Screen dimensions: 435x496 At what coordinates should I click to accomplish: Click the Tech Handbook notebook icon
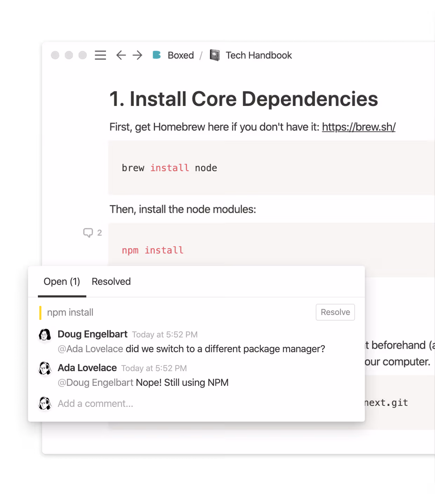point(214,55)
